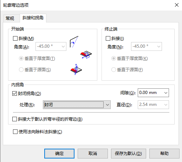Open the 处理(R) dropdown showing 封闭

[77, 105]
